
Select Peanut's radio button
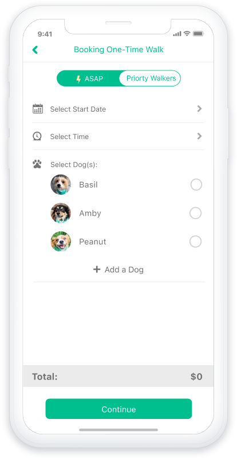pos(195,242)
